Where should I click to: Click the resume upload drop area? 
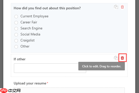(69, 90)
